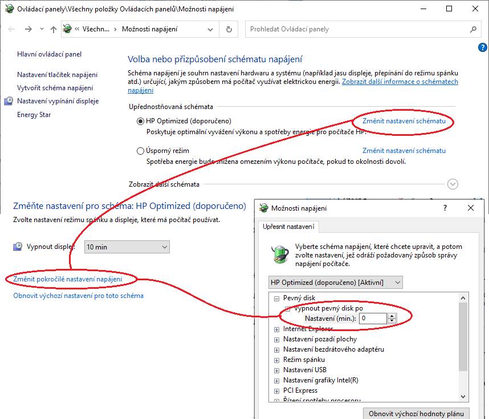Click the shield icon beside Nastavení vypínání displeje

(x=9, y=101)
